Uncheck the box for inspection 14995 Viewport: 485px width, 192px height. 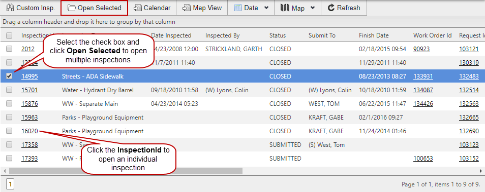pos(9,76)
